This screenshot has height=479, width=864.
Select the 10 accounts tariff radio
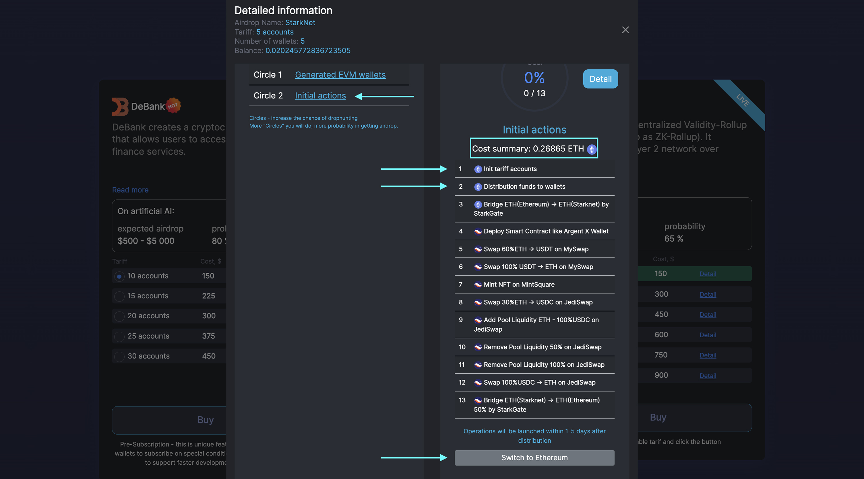click(119, 276)
